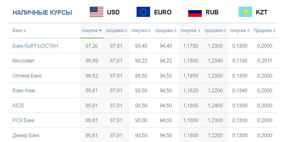The image size is (283, 142).
Task: Click the Russian flag icon
Action: 195,12
